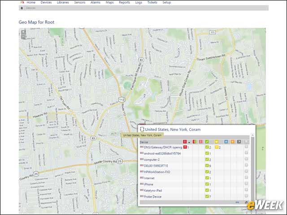Click the red Down icon in DNS/Gateway row
The height and width of the screenshot is (215, 287).
(x=185, y=147)
